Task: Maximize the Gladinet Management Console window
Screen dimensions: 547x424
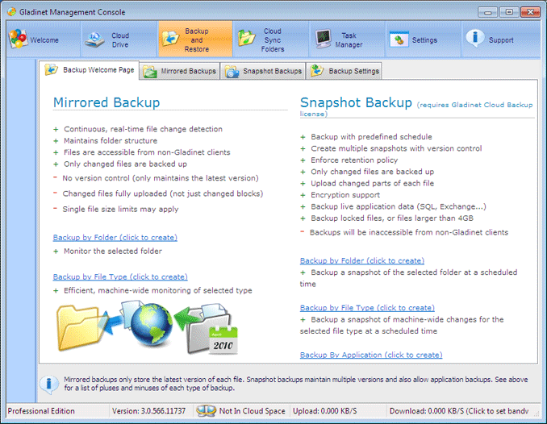Action: [x=509, y=12]
